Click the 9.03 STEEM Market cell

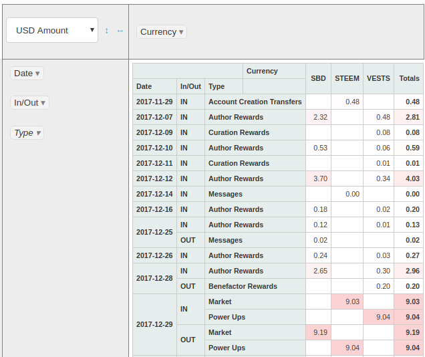(347, 302)
